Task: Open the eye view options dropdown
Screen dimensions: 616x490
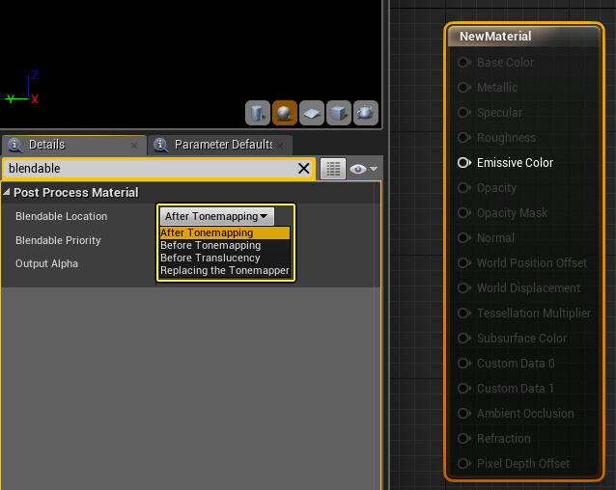Action: click(364, 169)
